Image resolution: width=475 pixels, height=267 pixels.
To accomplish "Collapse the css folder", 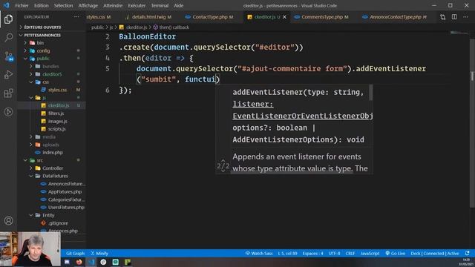I will 45,82.
